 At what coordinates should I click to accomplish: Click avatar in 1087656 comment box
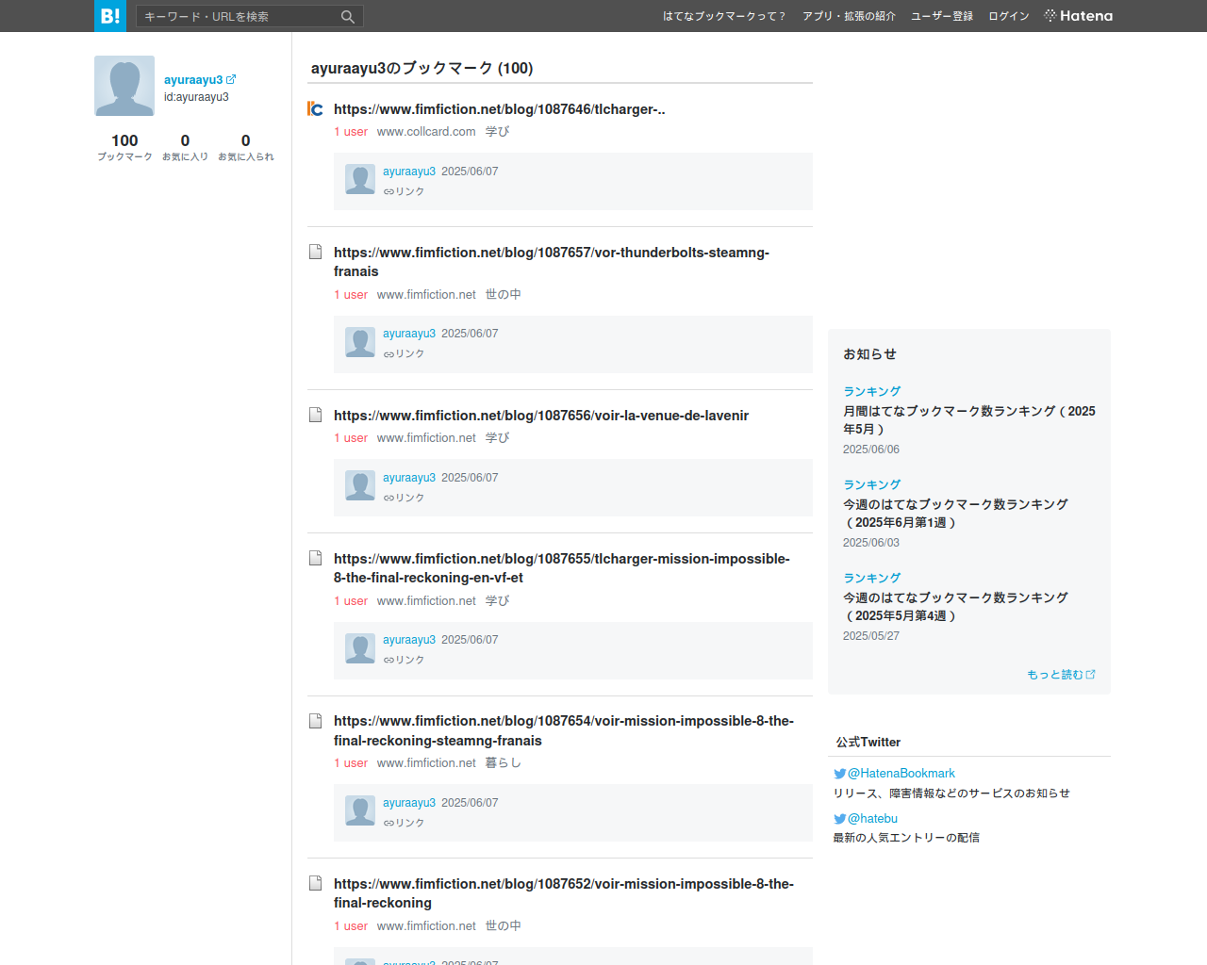pyautogui.click(x=360, y=485)
